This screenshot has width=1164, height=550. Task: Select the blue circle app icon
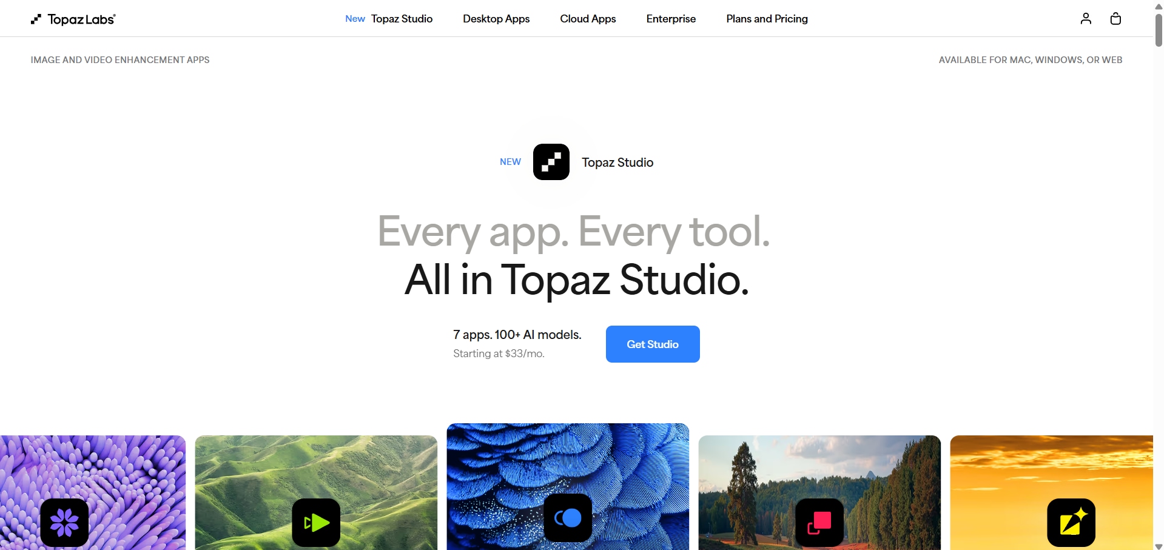tap(568, 518)
